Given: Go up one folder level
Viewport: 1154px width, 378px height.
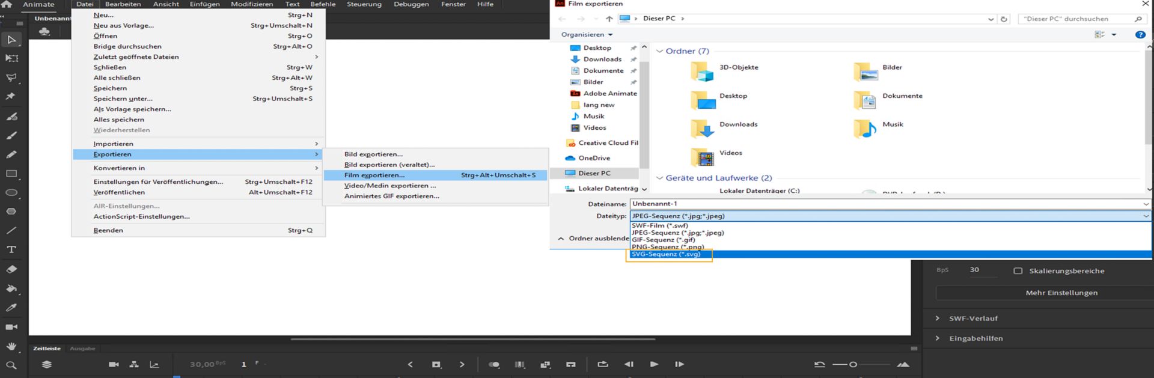Looking at the screenshot, I should [x=609, y=19].
